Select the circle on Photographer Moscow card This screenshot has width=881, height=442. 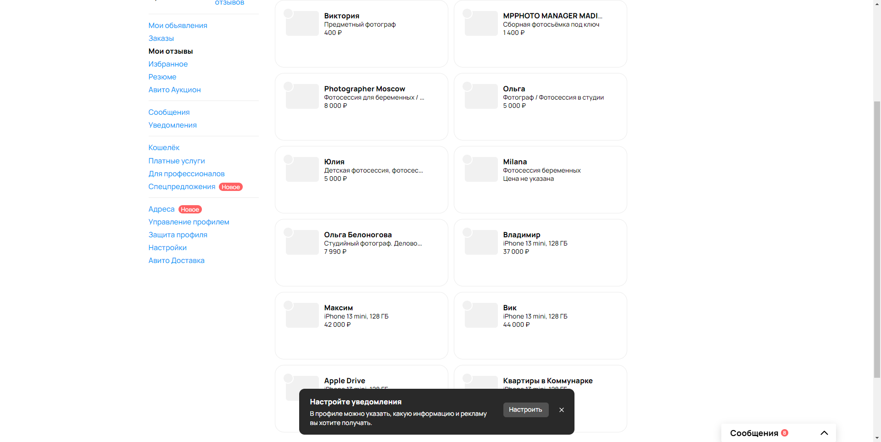pyautogui.click(x=288, y=86)
